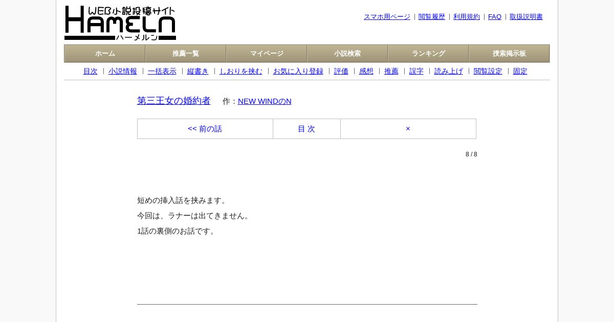Open the FAQ link
Screen dimensions: 614x322
pyautogui.click(x=495, y=17)
